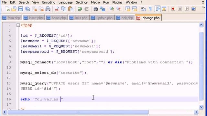Screen dimensions: 207x116
Task: Undo last edit with green arrow
Action: coord(80,9)
